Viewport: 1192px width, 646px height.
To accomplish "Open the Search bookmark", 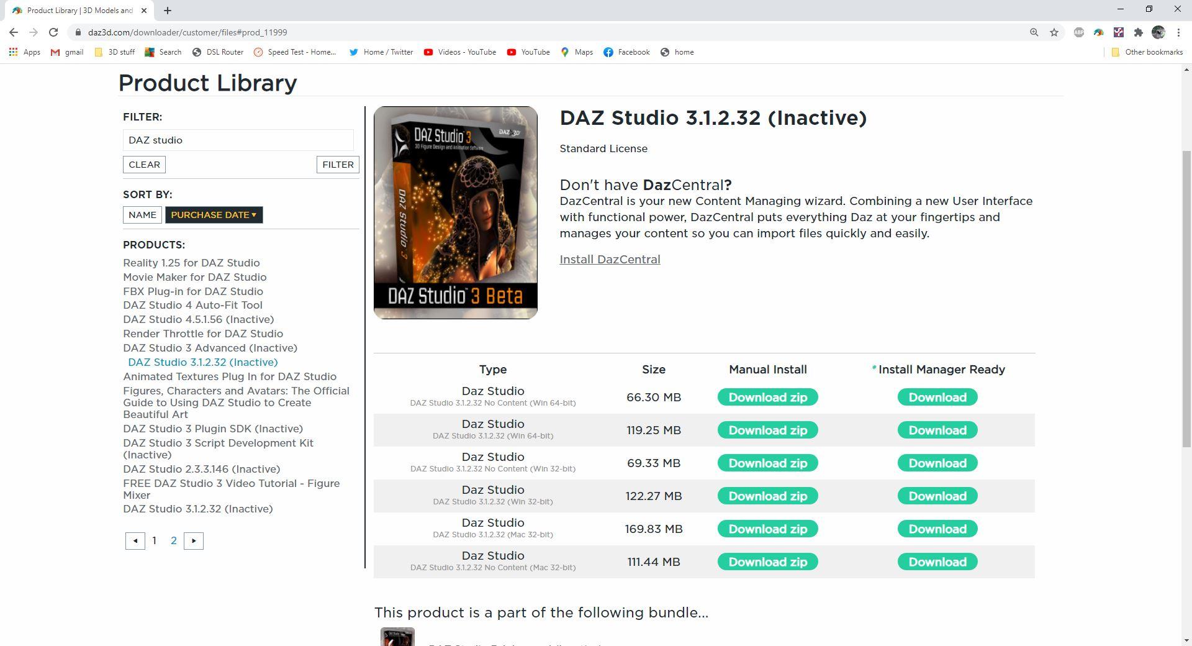I will tap(163, 52).
